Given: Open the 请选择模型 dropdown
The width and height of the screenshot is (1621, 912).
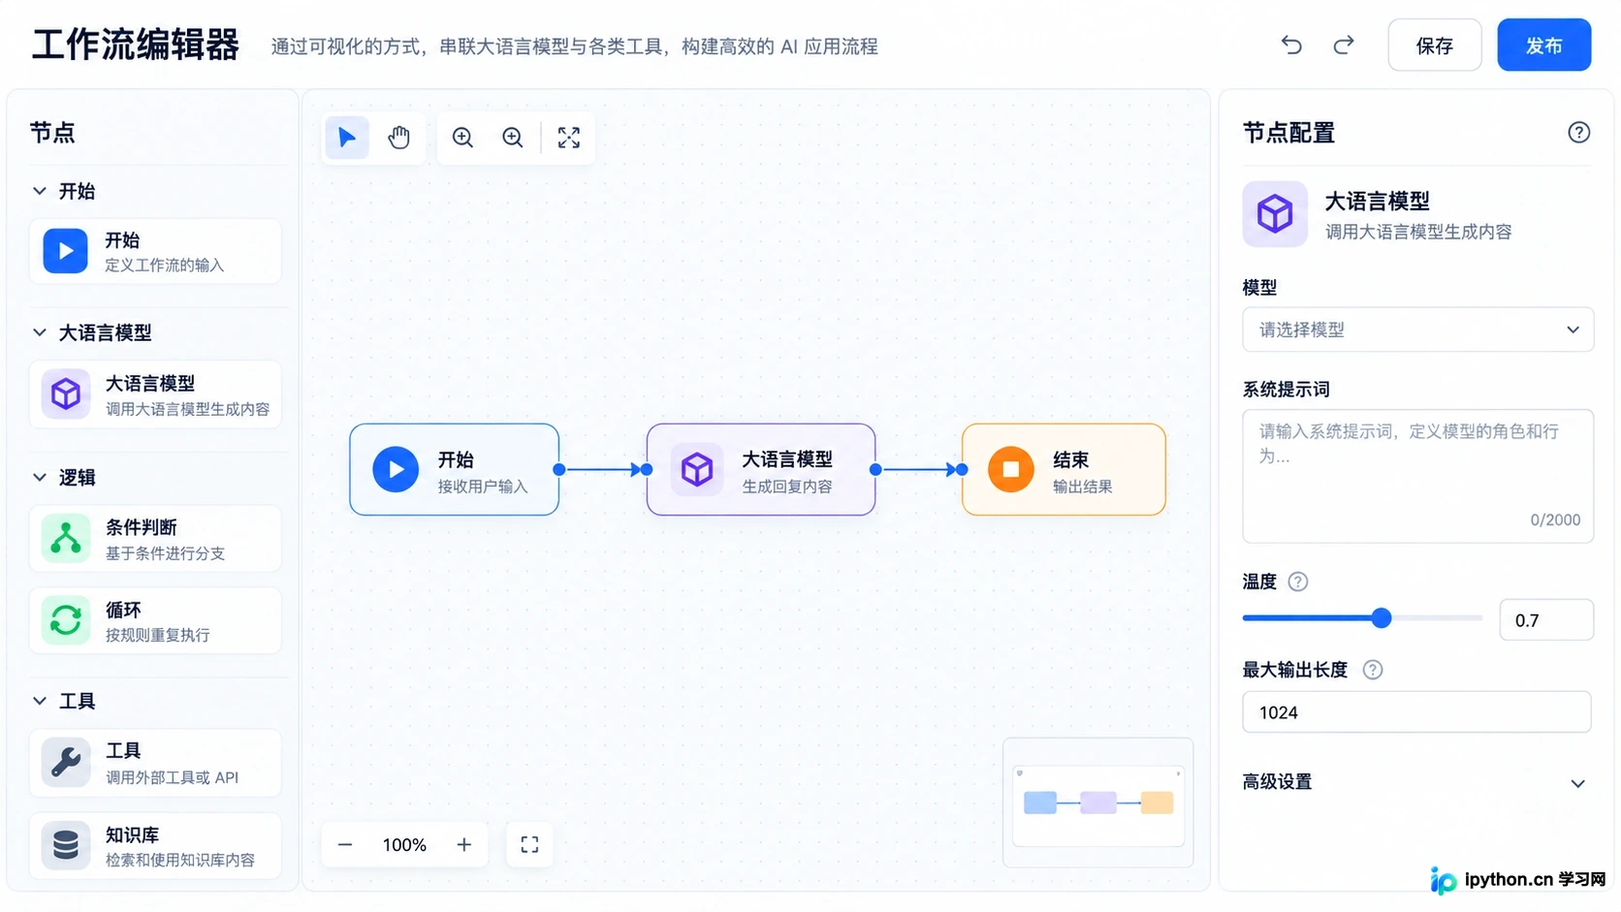Looking at the screenshot, I should [1417, 330].
